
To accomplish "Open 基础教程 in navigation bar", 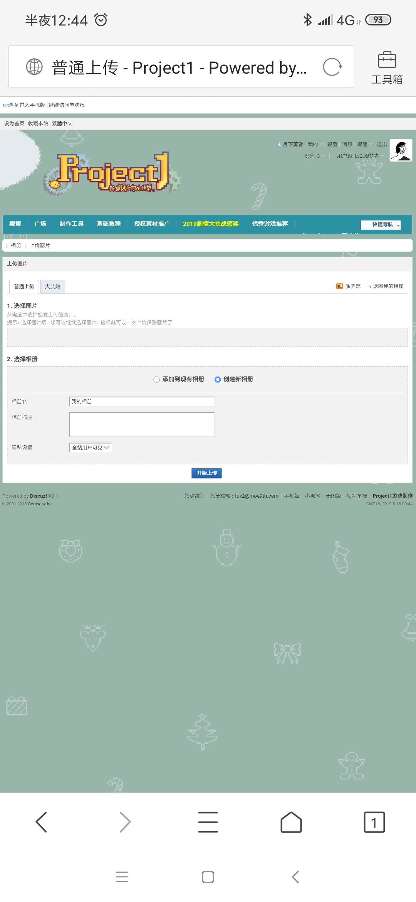I will click(109, 224).
